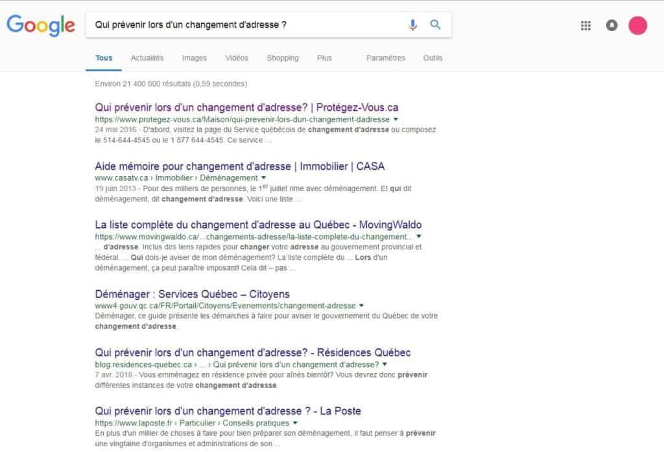Expand the residences-quebec.ca URL dropdown arrow

point(385,365)
